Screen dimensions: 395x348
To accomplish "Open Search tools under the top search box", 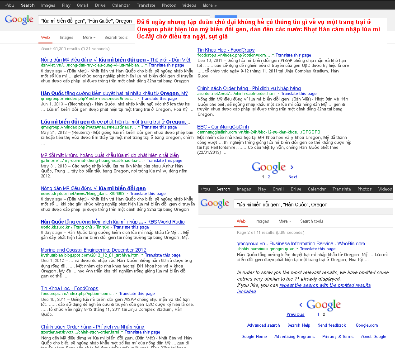I will click(116, 38).
